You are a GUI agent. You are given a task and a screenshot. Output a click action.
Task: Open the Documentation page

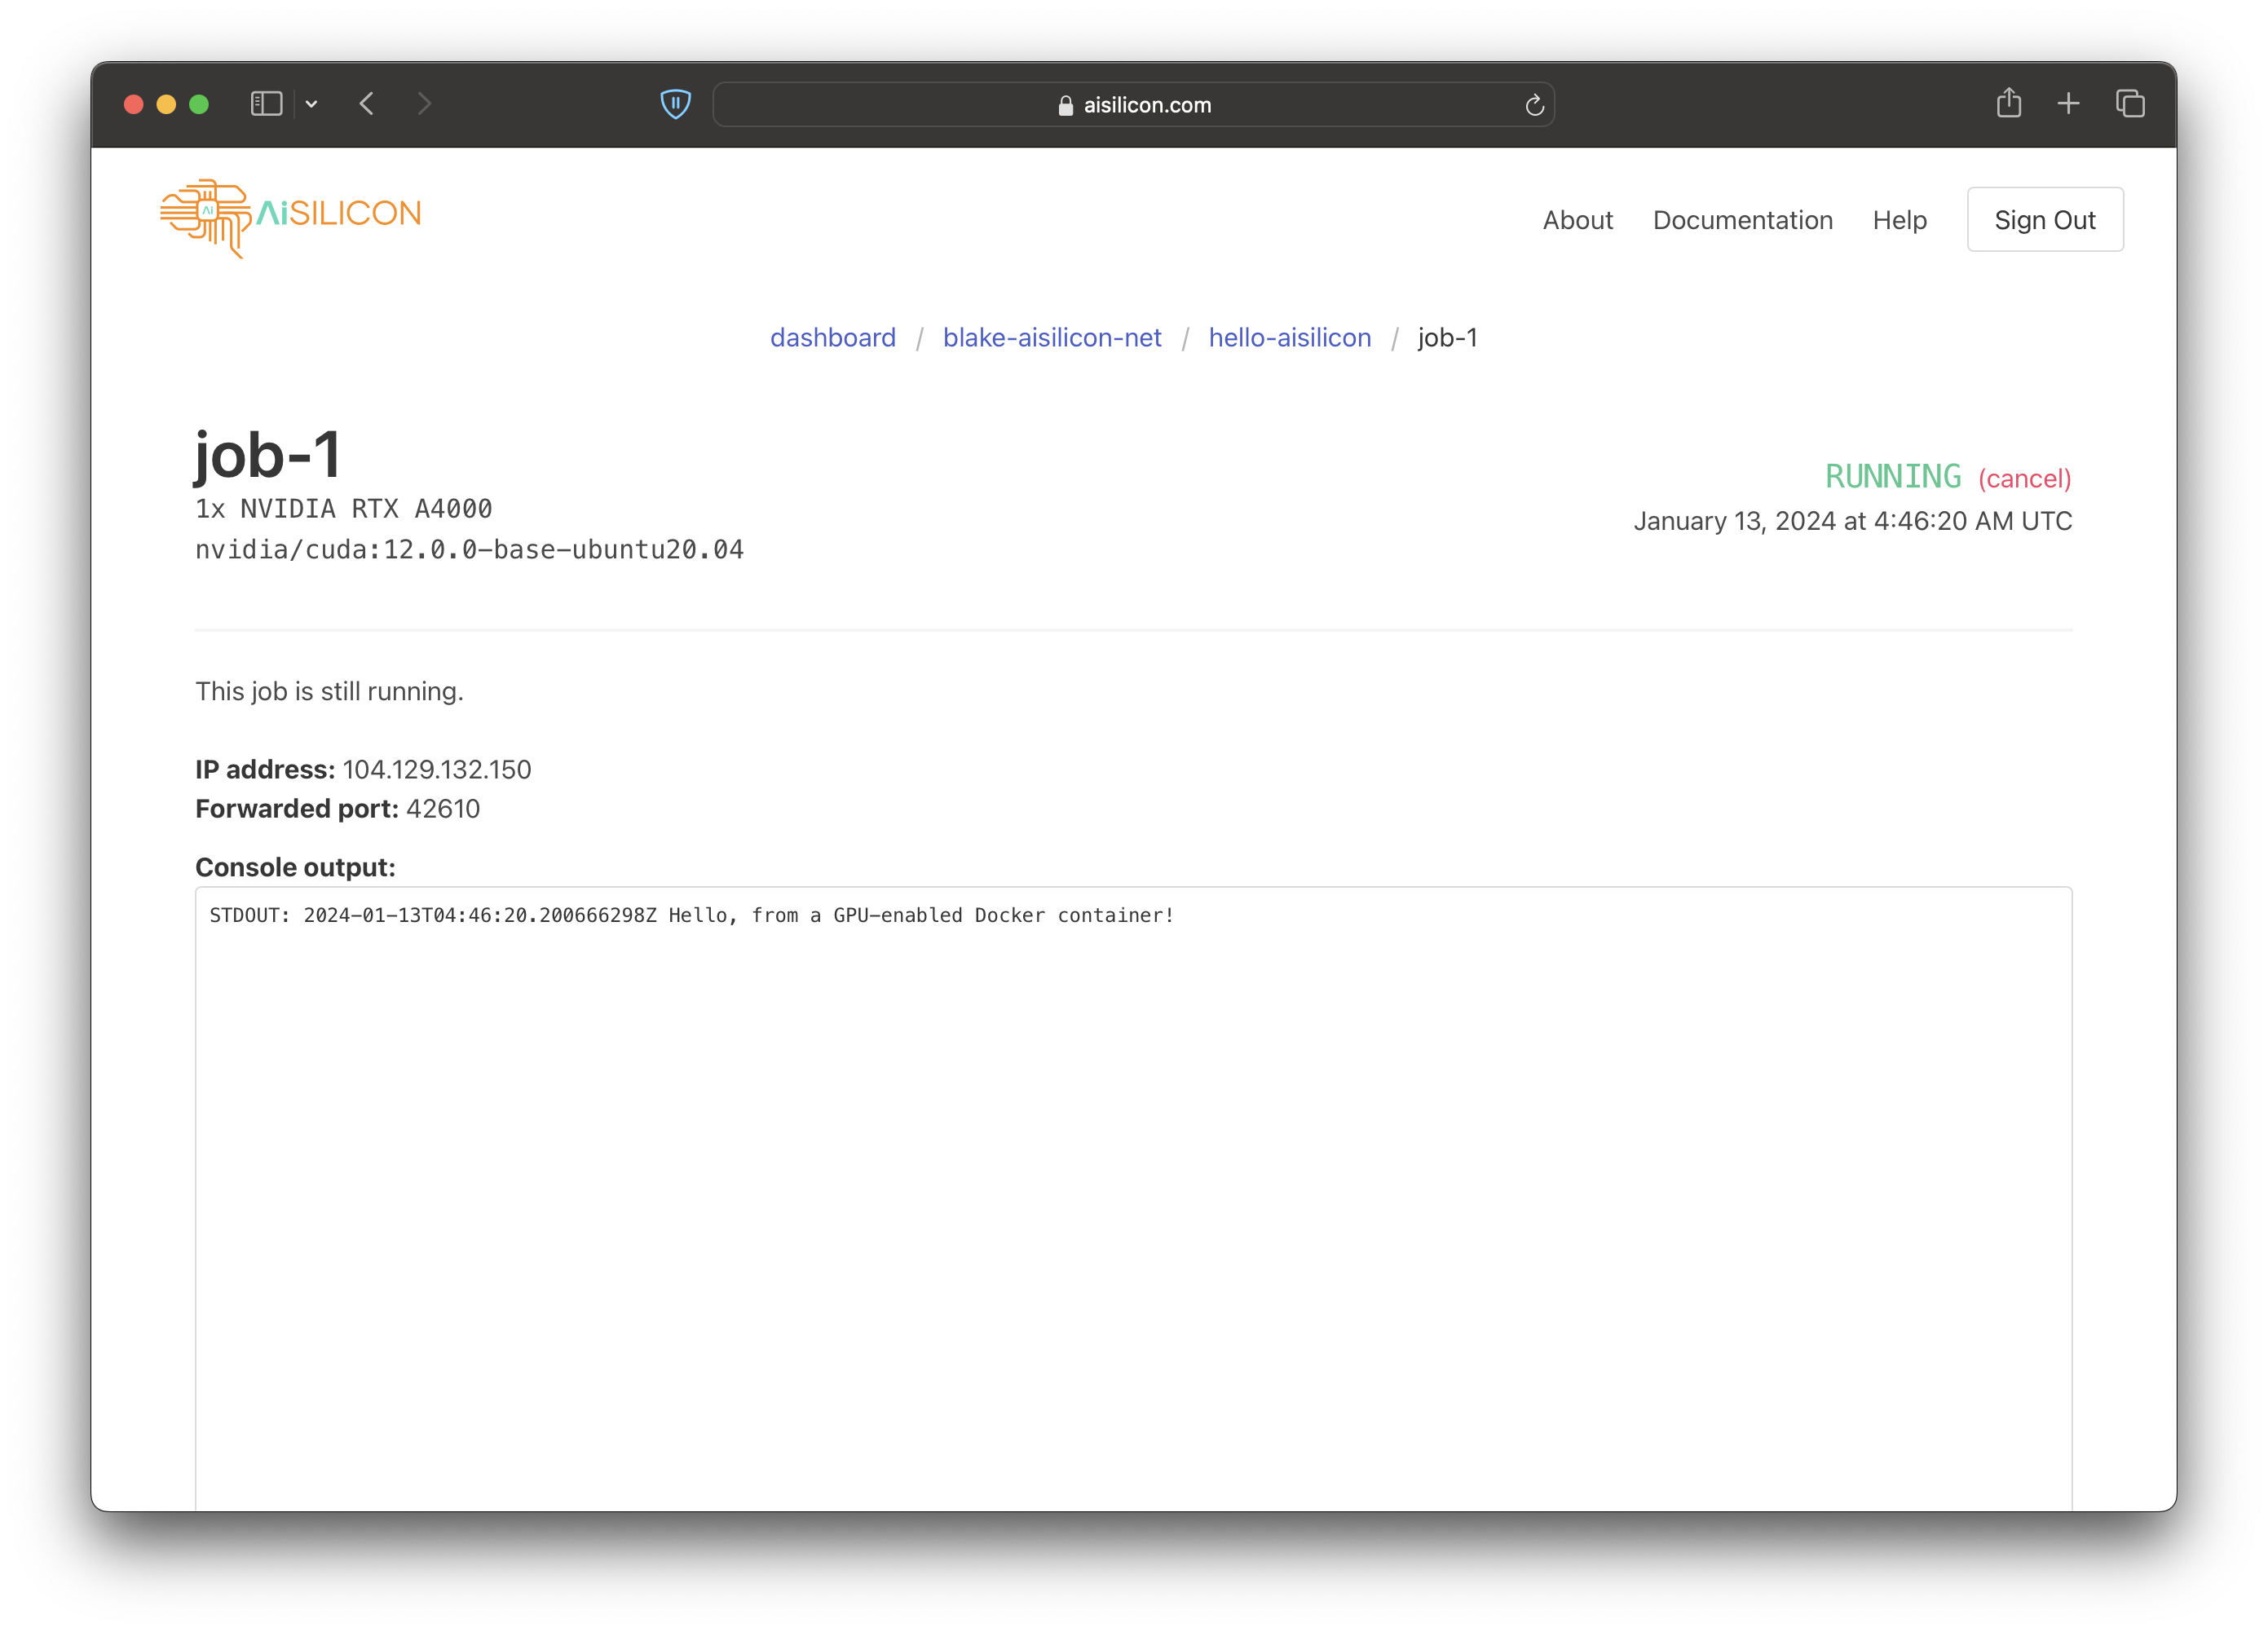coord(1742,220)
